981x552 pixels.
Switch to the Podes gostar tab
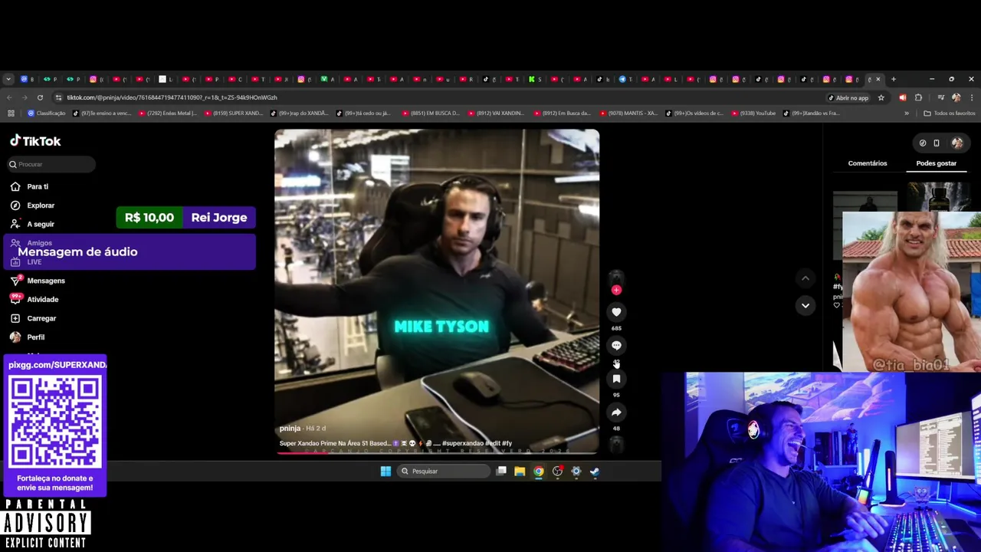pos(937,163)
